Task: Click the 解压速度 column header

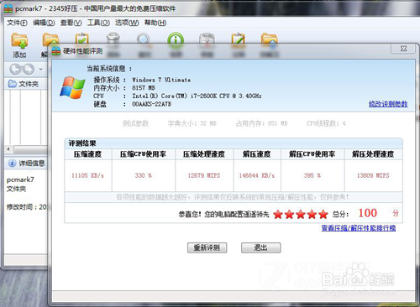Action: (257, 154)
